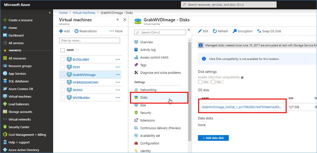Check the BLOGLAB01 row checkbox
The width and height of the screenshot is (317, 153).
click(x=62, y=59)
